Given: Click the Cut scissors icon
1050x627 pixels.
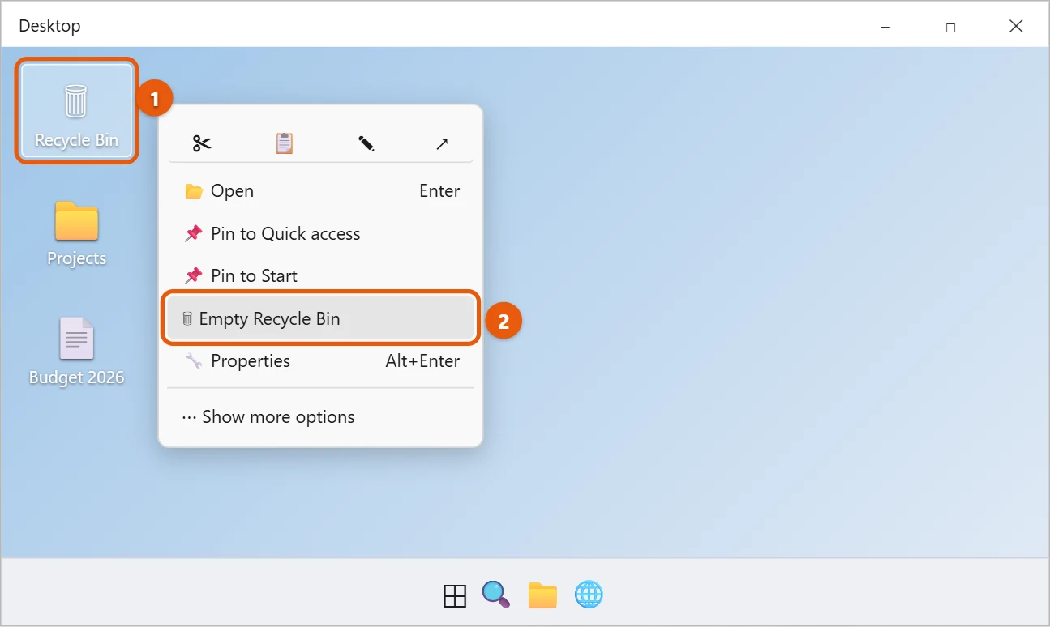Looking at the screenshot, I should 202,143.
